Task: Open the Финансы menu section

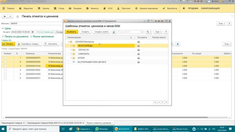Action: [x=93, y=8]
